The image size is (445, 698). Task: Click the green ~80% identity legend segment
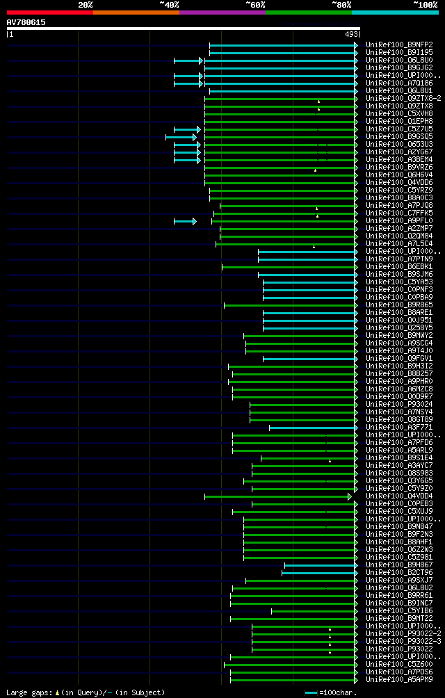point(309,13)
